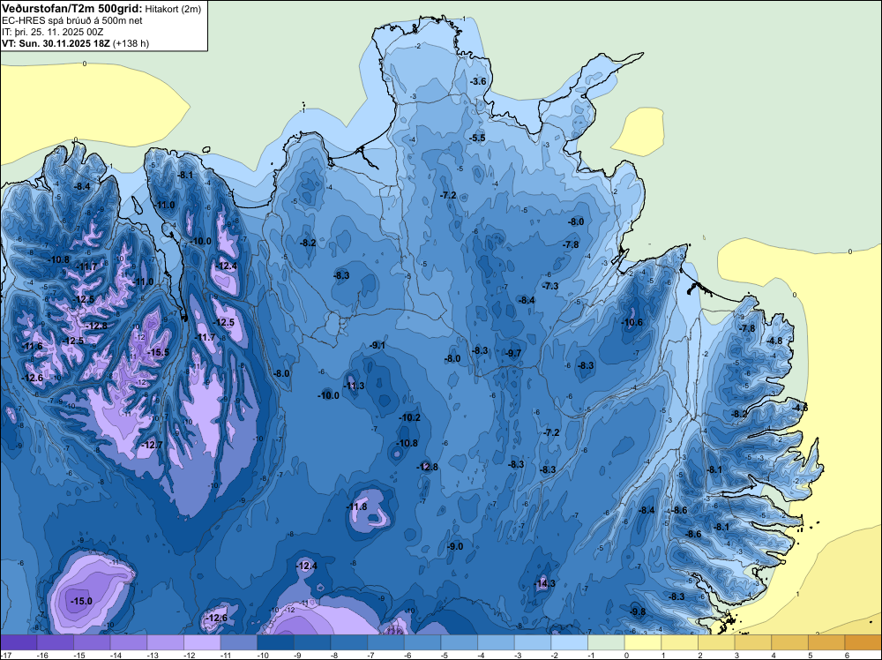The image size is (882, 660).
Task: Select the -9.8 temperature label
Action: tap(638, 611)
